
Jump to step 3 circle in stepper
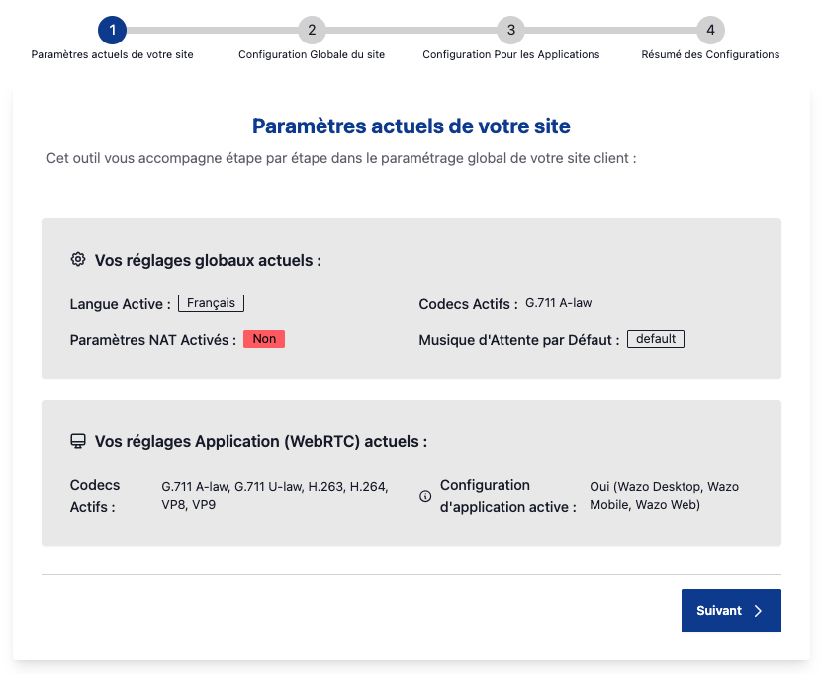tap(511, 30)
